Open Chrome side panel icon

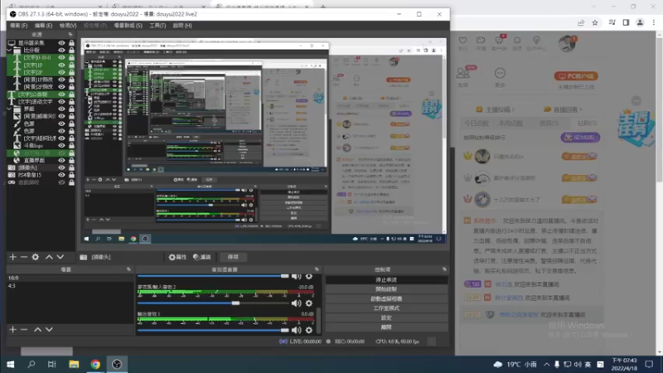coord(626,22)
